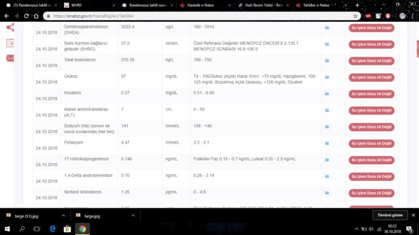Show hidden system tray icons
The width and height of the screenshot is (419, 235).
(x=356, y=229)
